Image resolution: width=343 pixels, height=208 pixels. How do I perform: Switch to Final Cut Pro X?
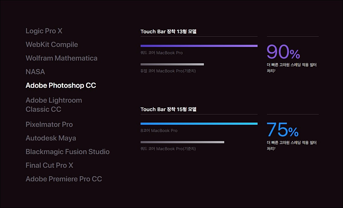pyautogui.click(x=49, y=165)
